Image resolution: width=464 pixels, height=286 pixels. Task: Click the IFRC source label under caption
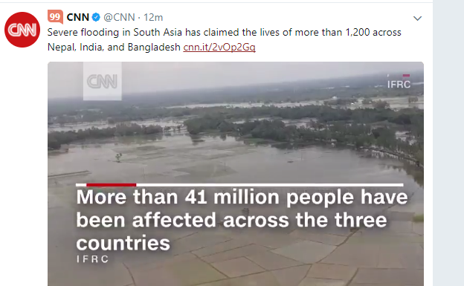(93, 259)
